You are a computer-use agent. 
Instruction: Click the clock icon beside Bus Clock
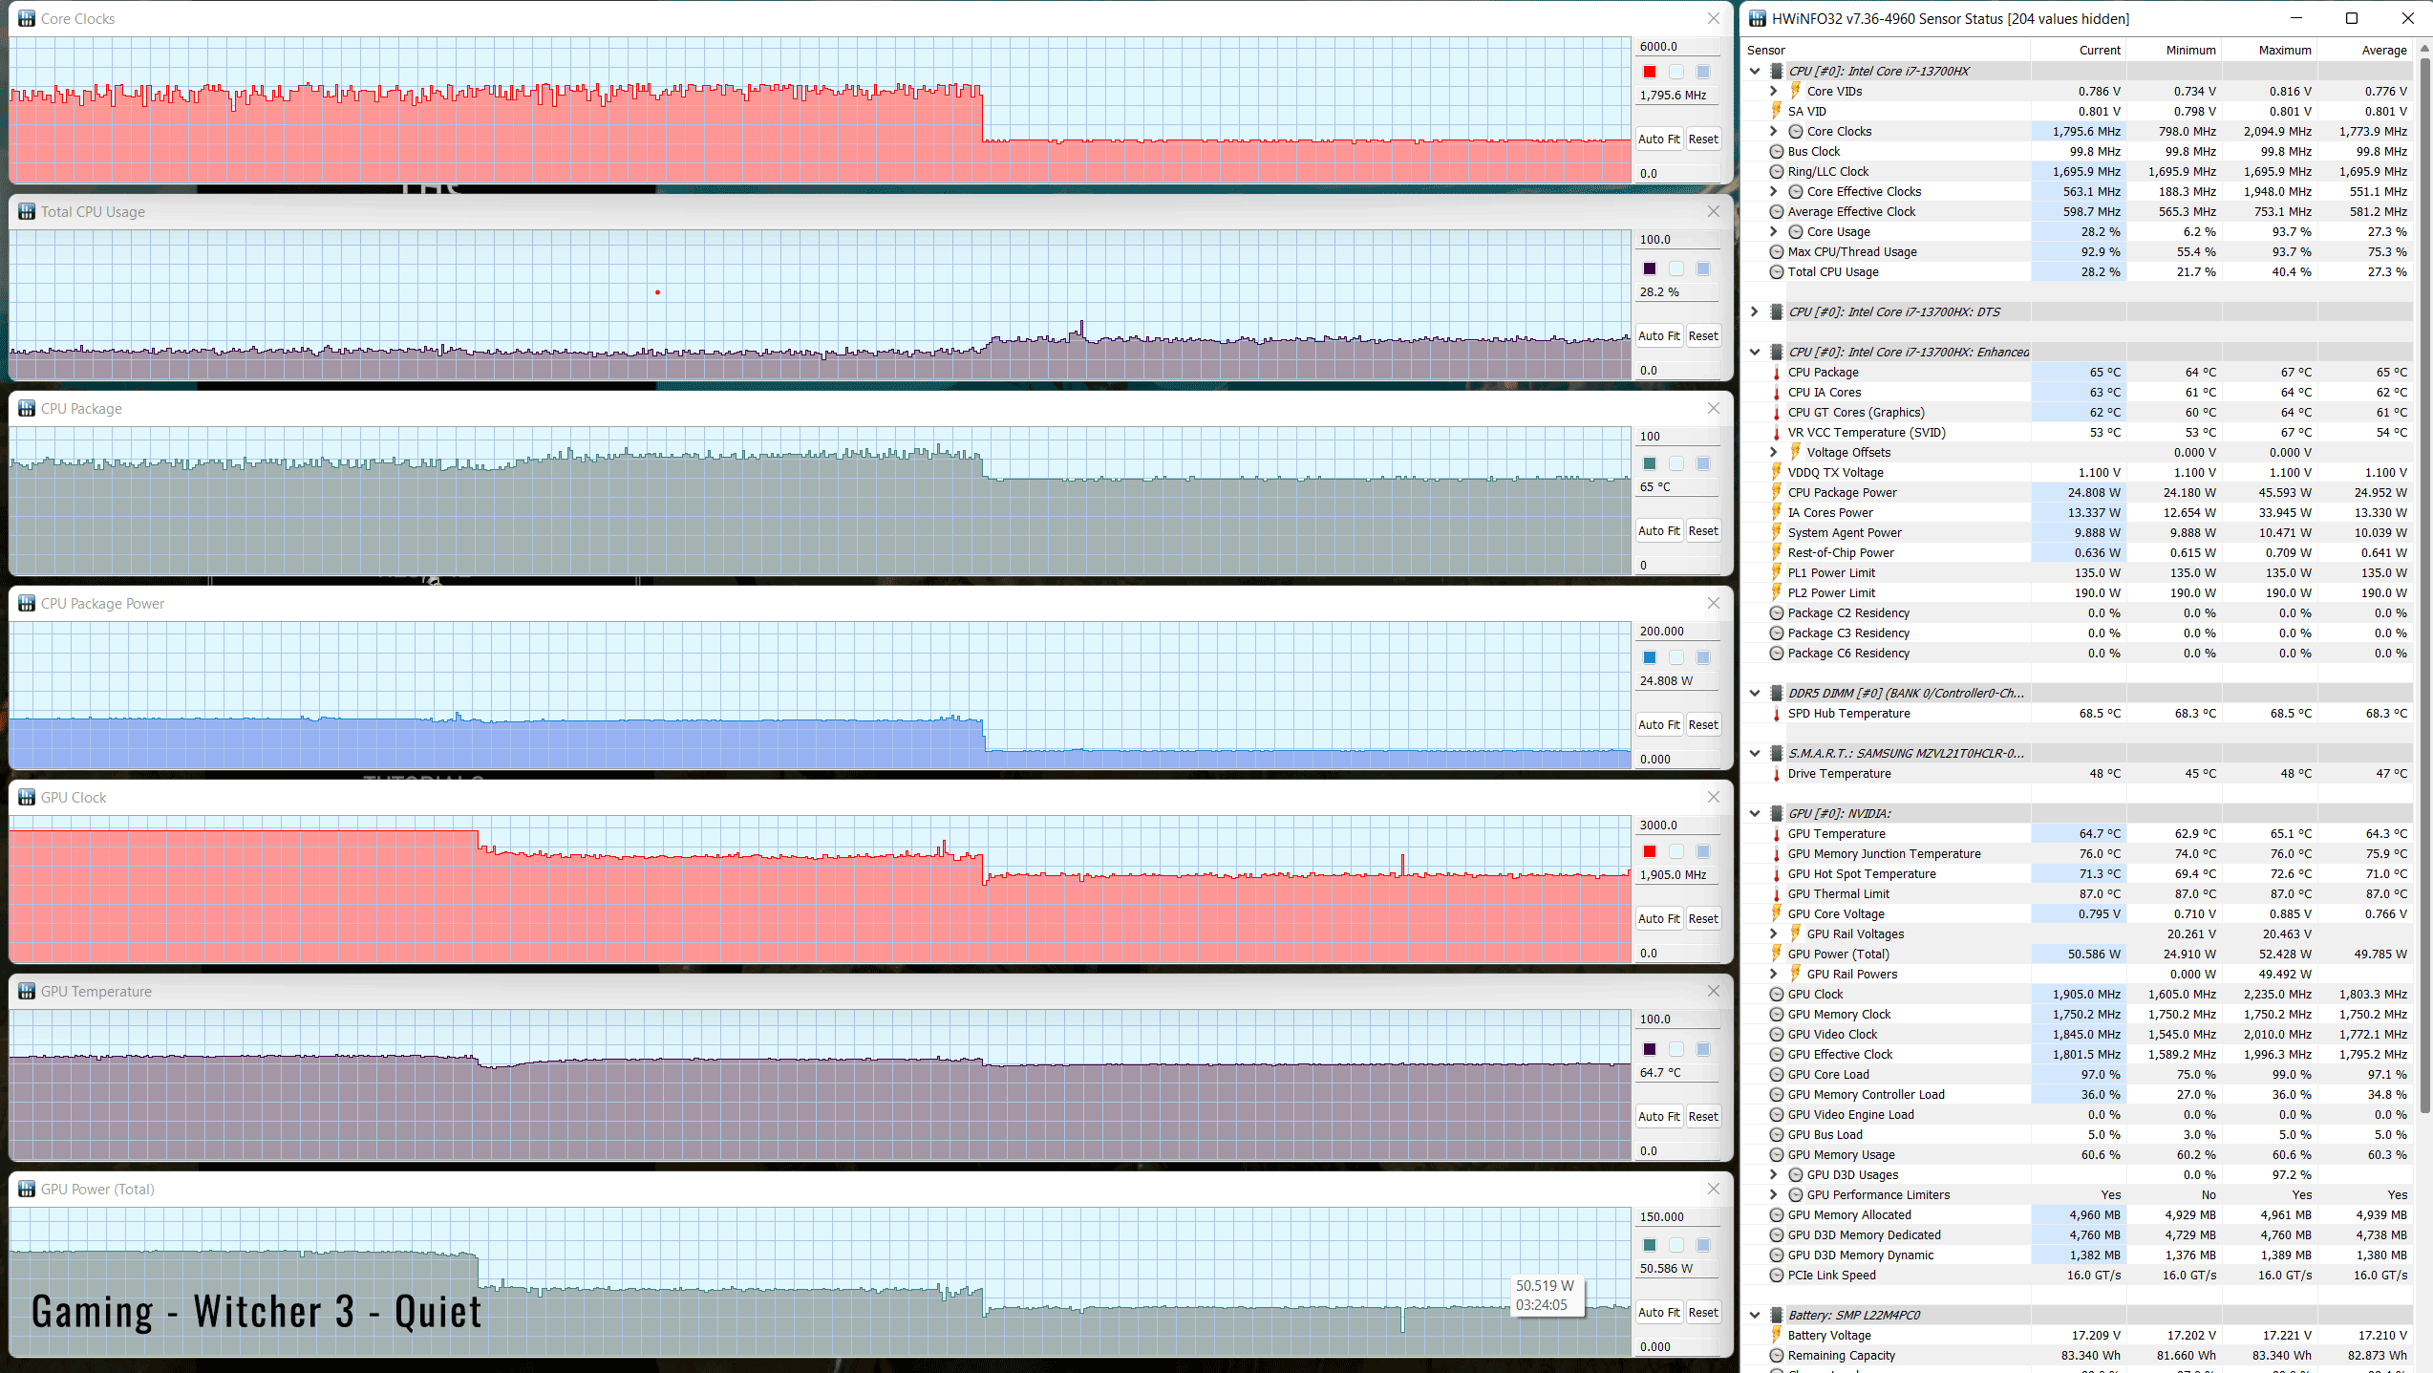point(1776,151)
